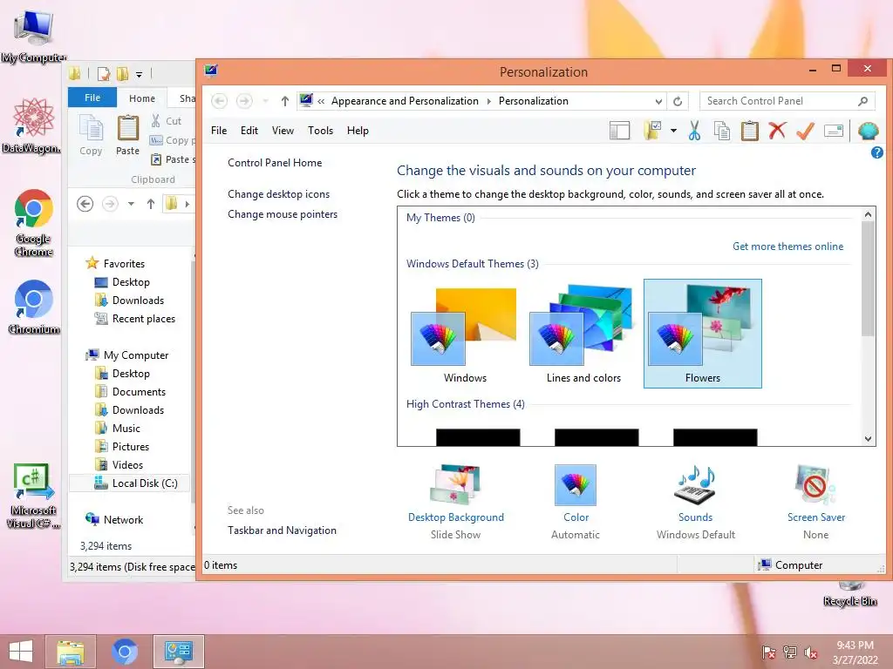Viewport: 893px width, 669px height.
Task: Expand the address bar history dropdown
Action: (x=658, y=101)
